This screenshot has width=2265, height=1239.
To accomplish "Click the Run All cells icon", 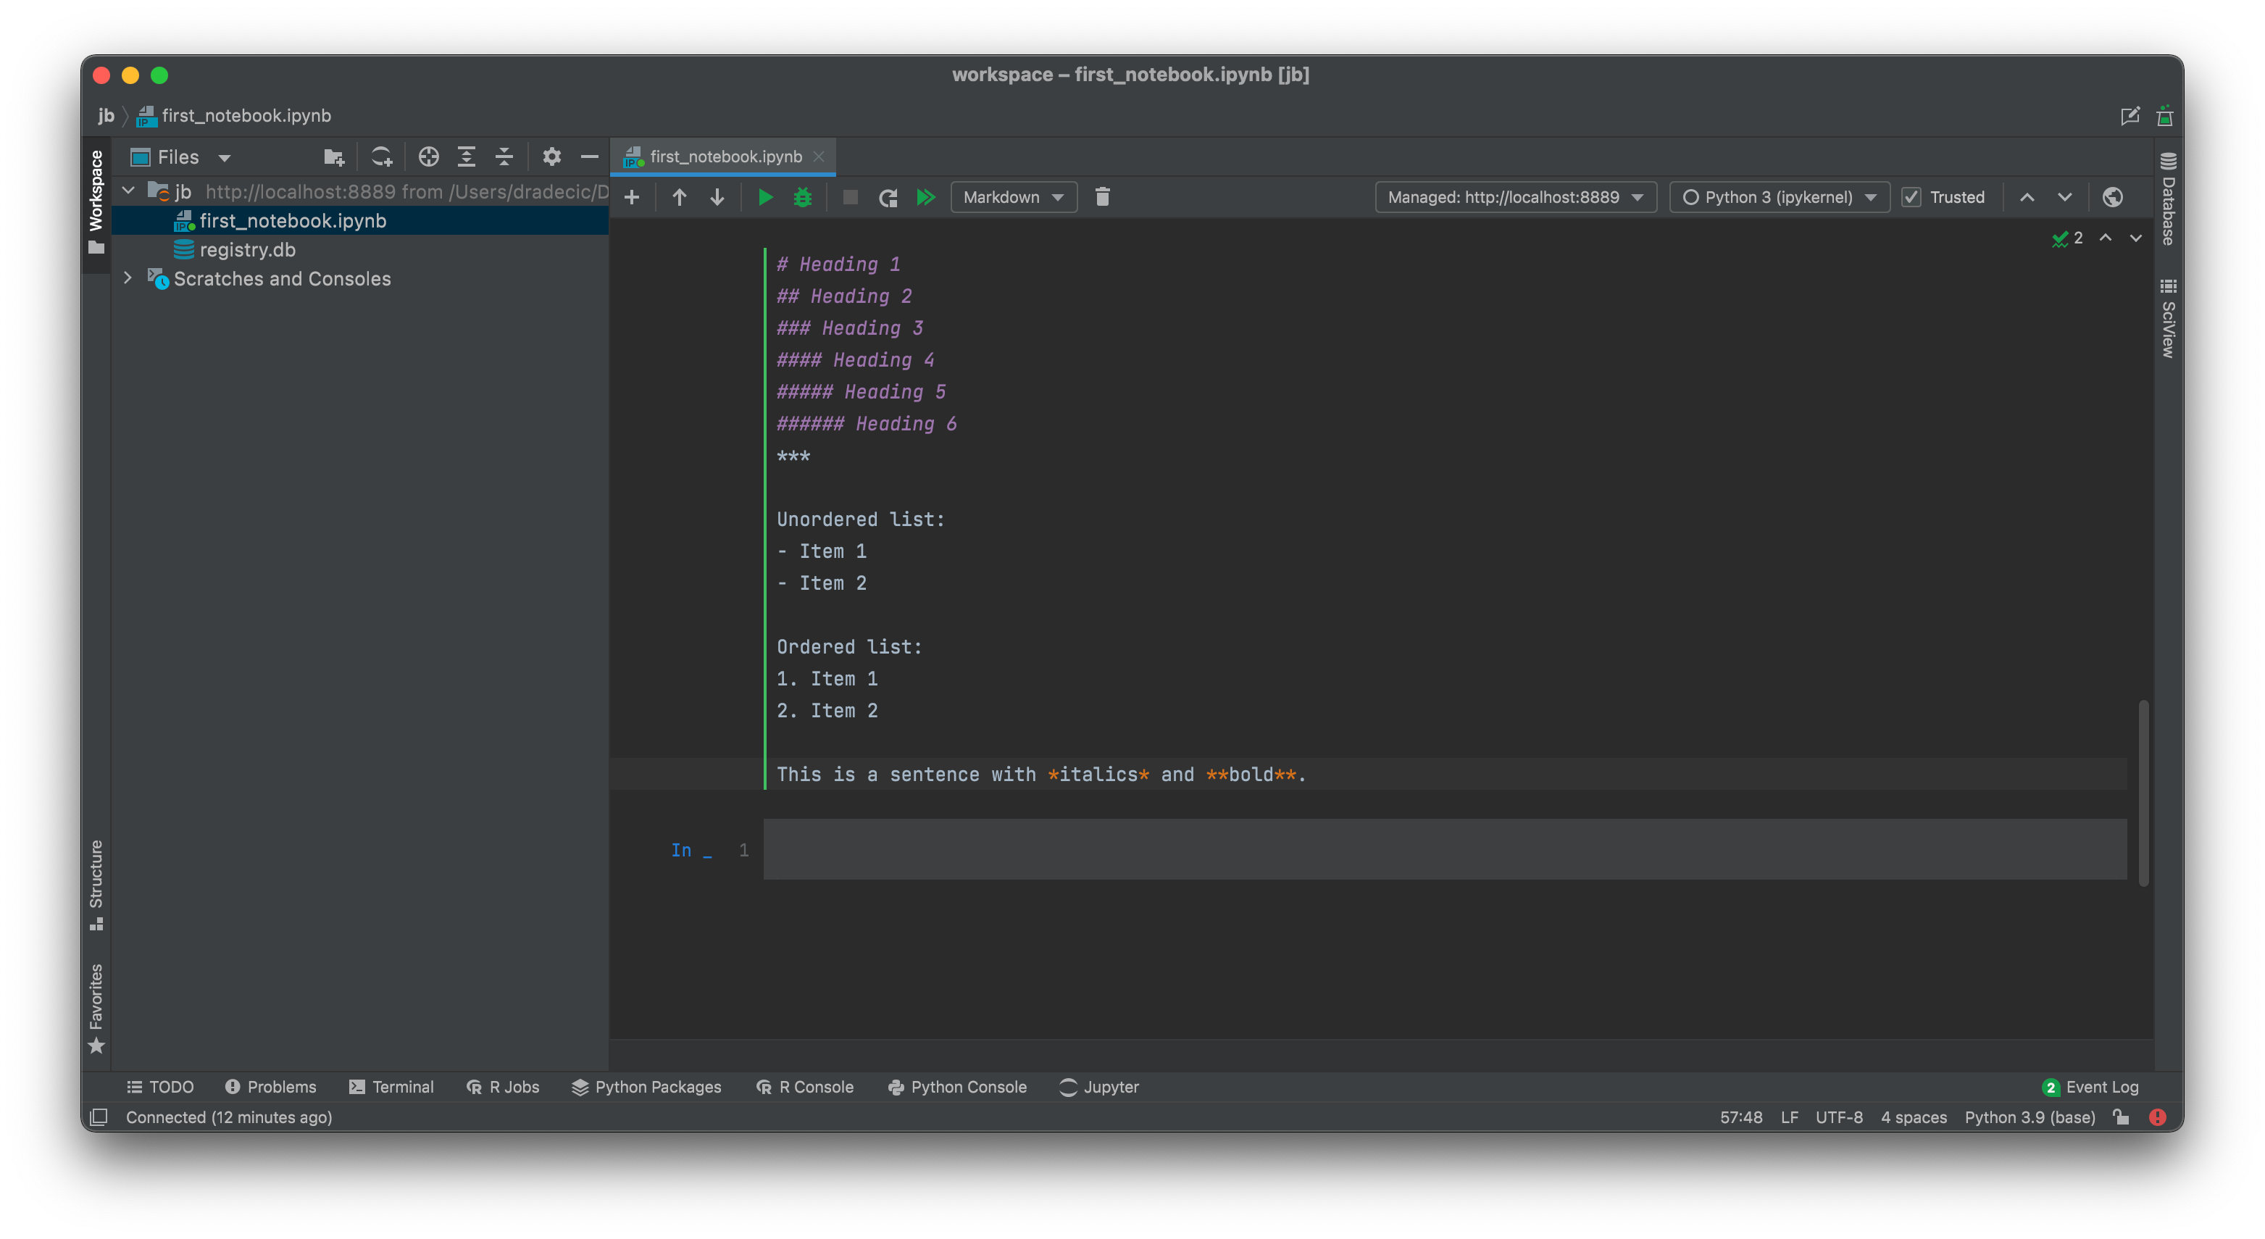I will point(926,197).
